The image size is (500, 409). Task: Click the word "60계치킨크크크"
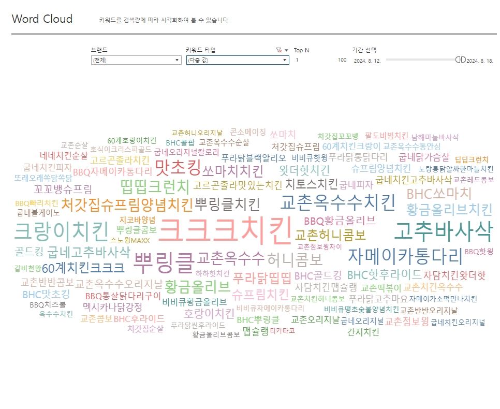pos(83,268)
